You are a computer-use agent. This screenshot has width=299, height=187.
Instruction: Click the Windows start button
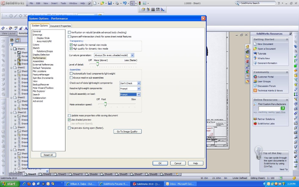point(10,184)
